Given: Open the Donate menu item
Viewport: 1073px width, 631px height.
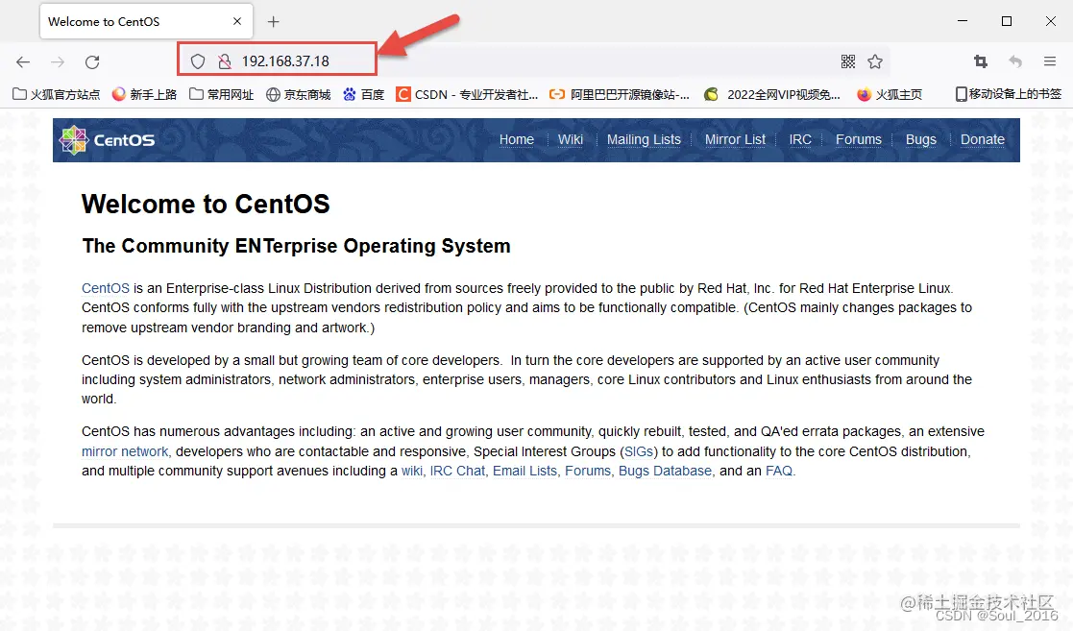Looking at the screenshot, I should tap(982, 139).
